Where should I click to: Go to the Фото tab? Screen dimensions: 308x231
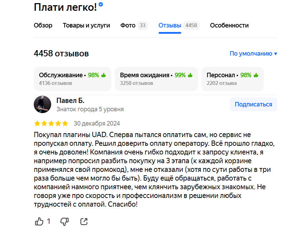point(128,25)
